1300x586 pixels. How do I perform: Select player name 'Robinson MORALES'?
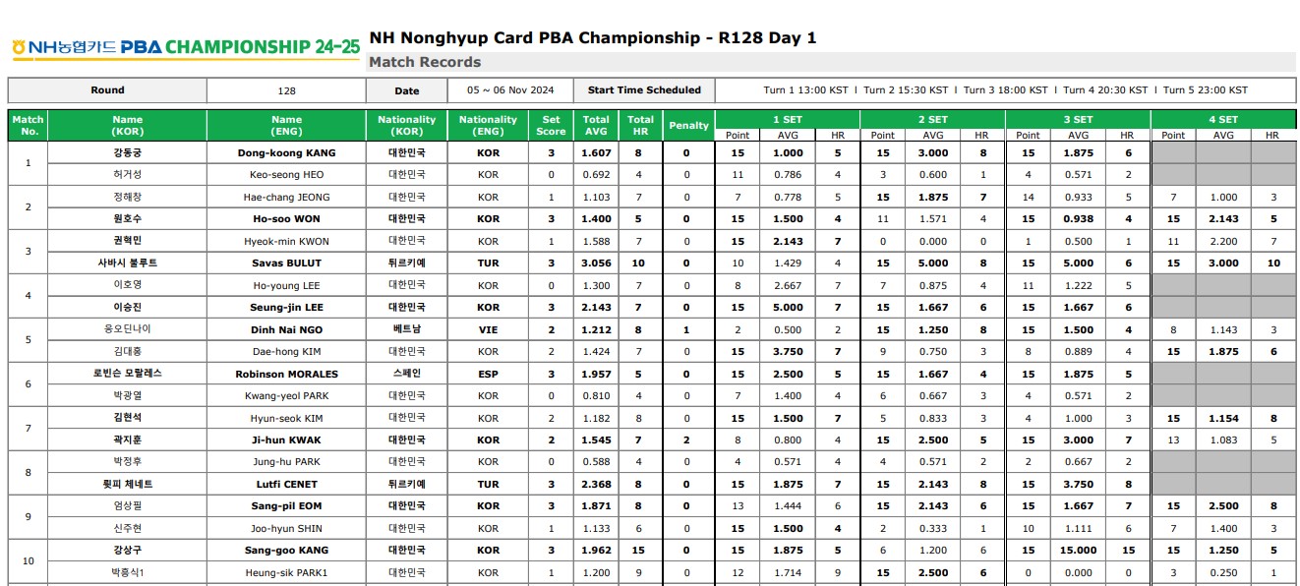pyautogui.click(x=286, y=374)
